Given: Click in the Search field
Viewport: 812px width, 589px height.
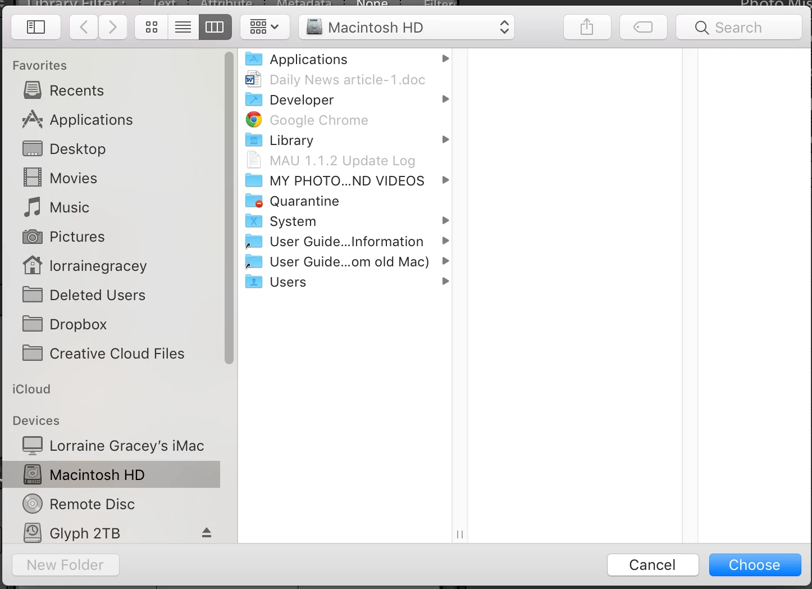Looking at the screenshot, I should (738, 27).
